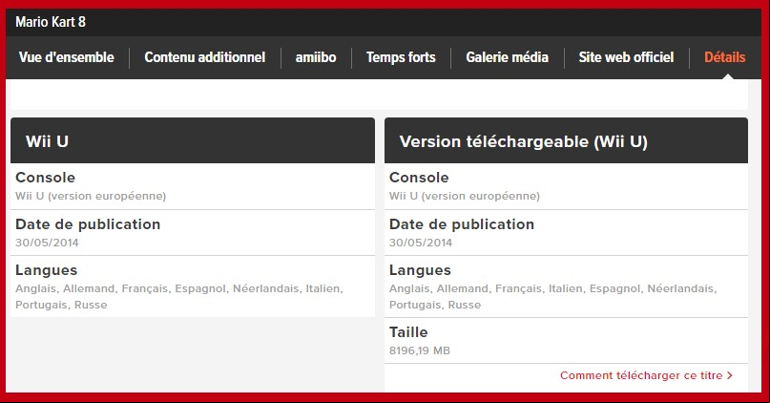
Task: Open the Galerie média tab
Action: pyautogui.click(x=507, y=57)
